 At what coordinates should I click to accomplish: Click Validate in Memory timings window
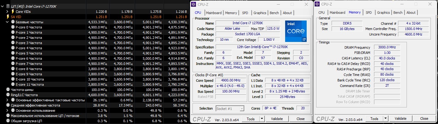coord(400,119)
